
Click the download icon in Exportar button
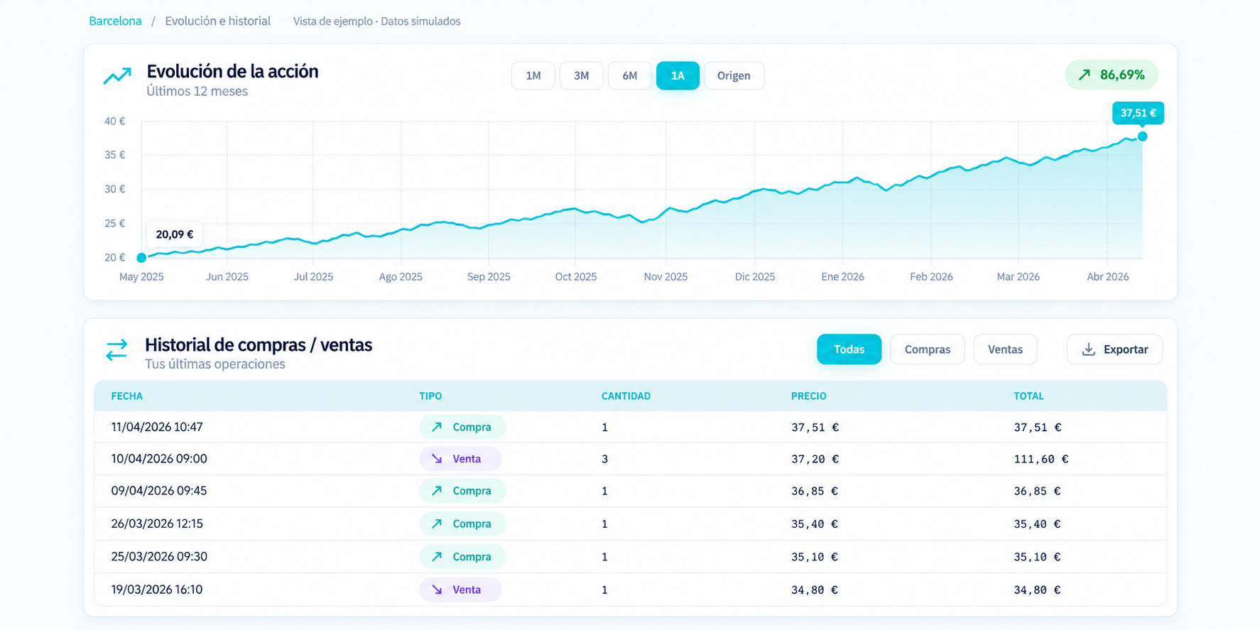pos(1088,349)
